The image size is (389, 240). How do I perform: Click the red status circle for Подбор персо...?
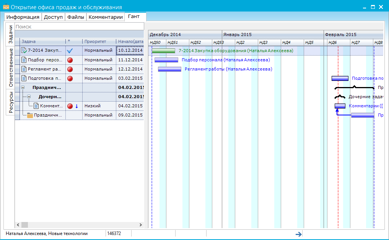click(70, 60)
